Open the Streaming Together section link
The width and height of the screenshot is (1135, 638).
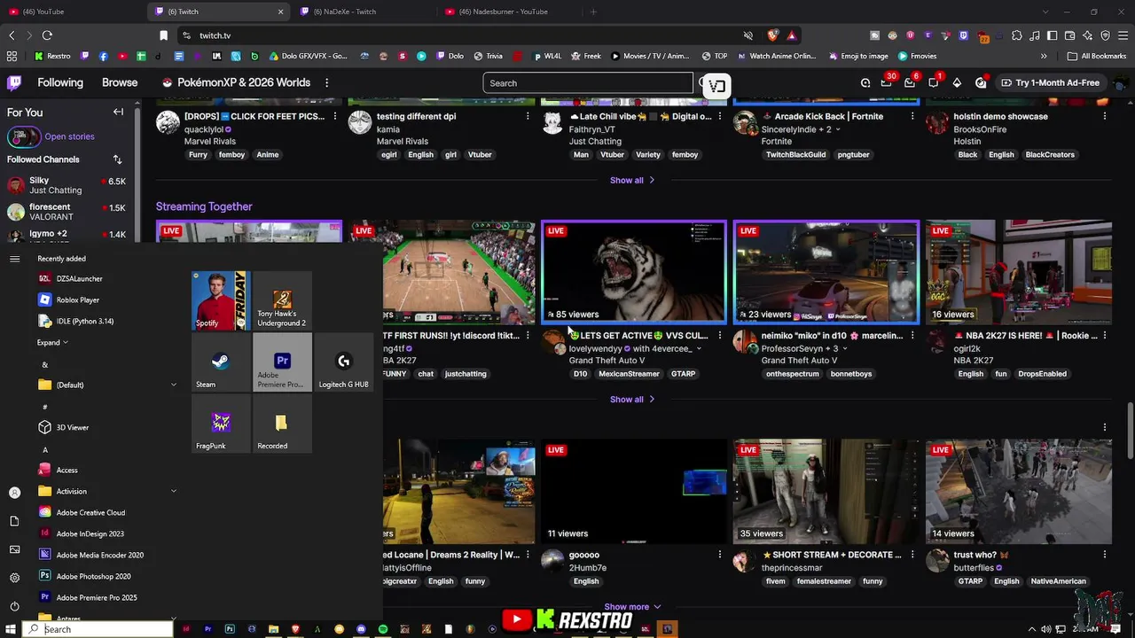coord(204,206)
